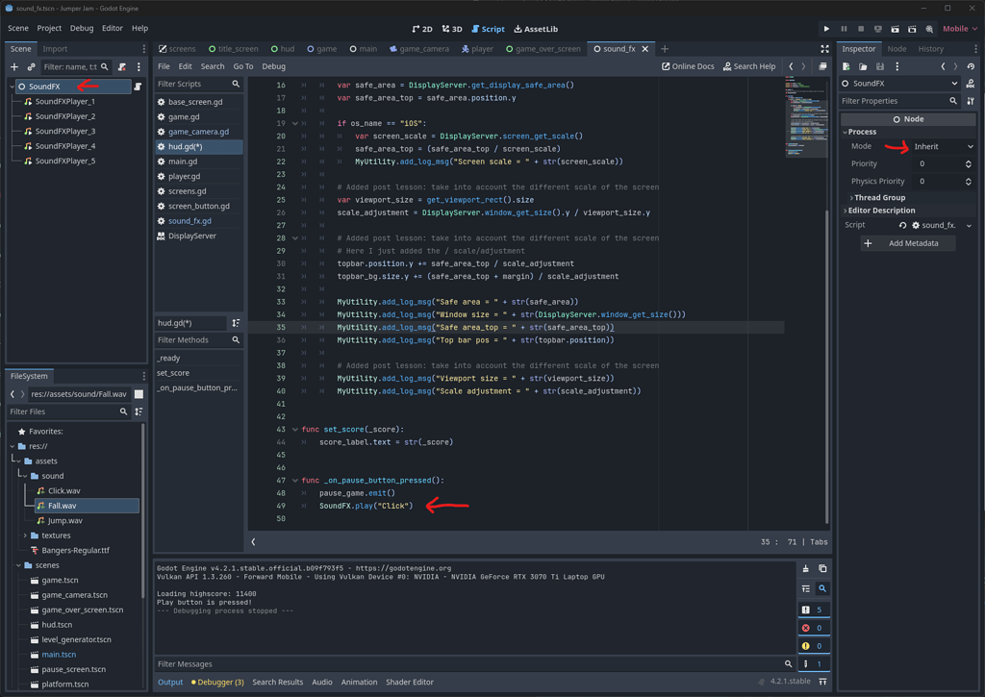Image resolution: width=985 pixels, height=697 pixels.
Task: Clear output with the broom icon
Action: point(806,569)
